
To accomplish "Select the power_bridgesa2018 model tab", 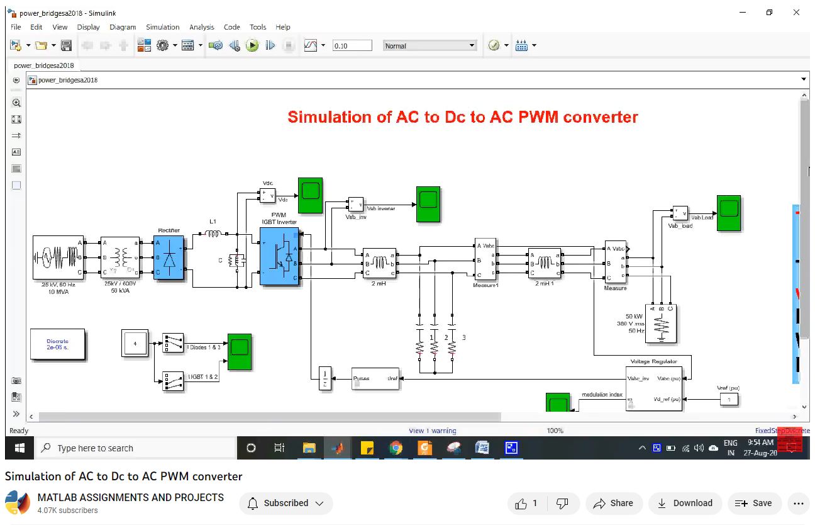I will (44, 65).
